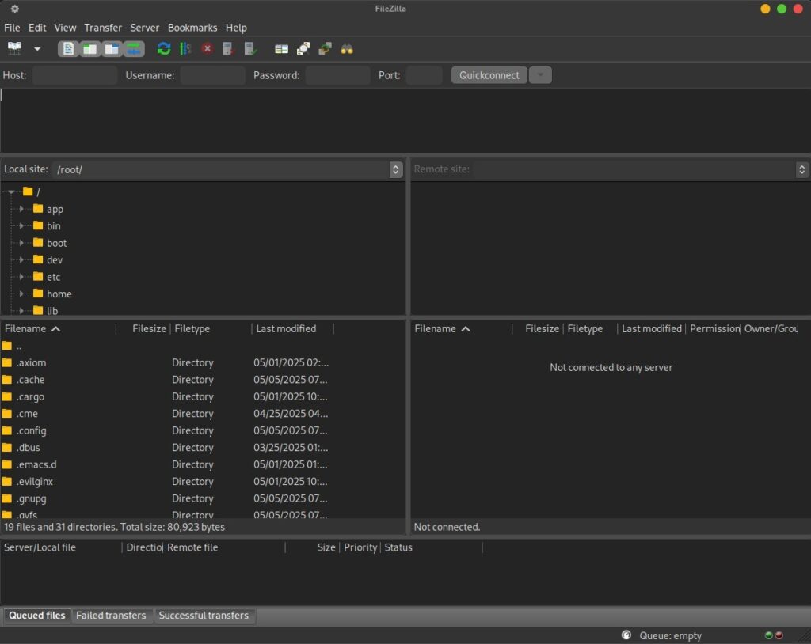Image resolution: width=811 pixels, height=644 pixels.
Task: Disconnect from the current server
Action: pyautogui.click(x=228, y=49)
